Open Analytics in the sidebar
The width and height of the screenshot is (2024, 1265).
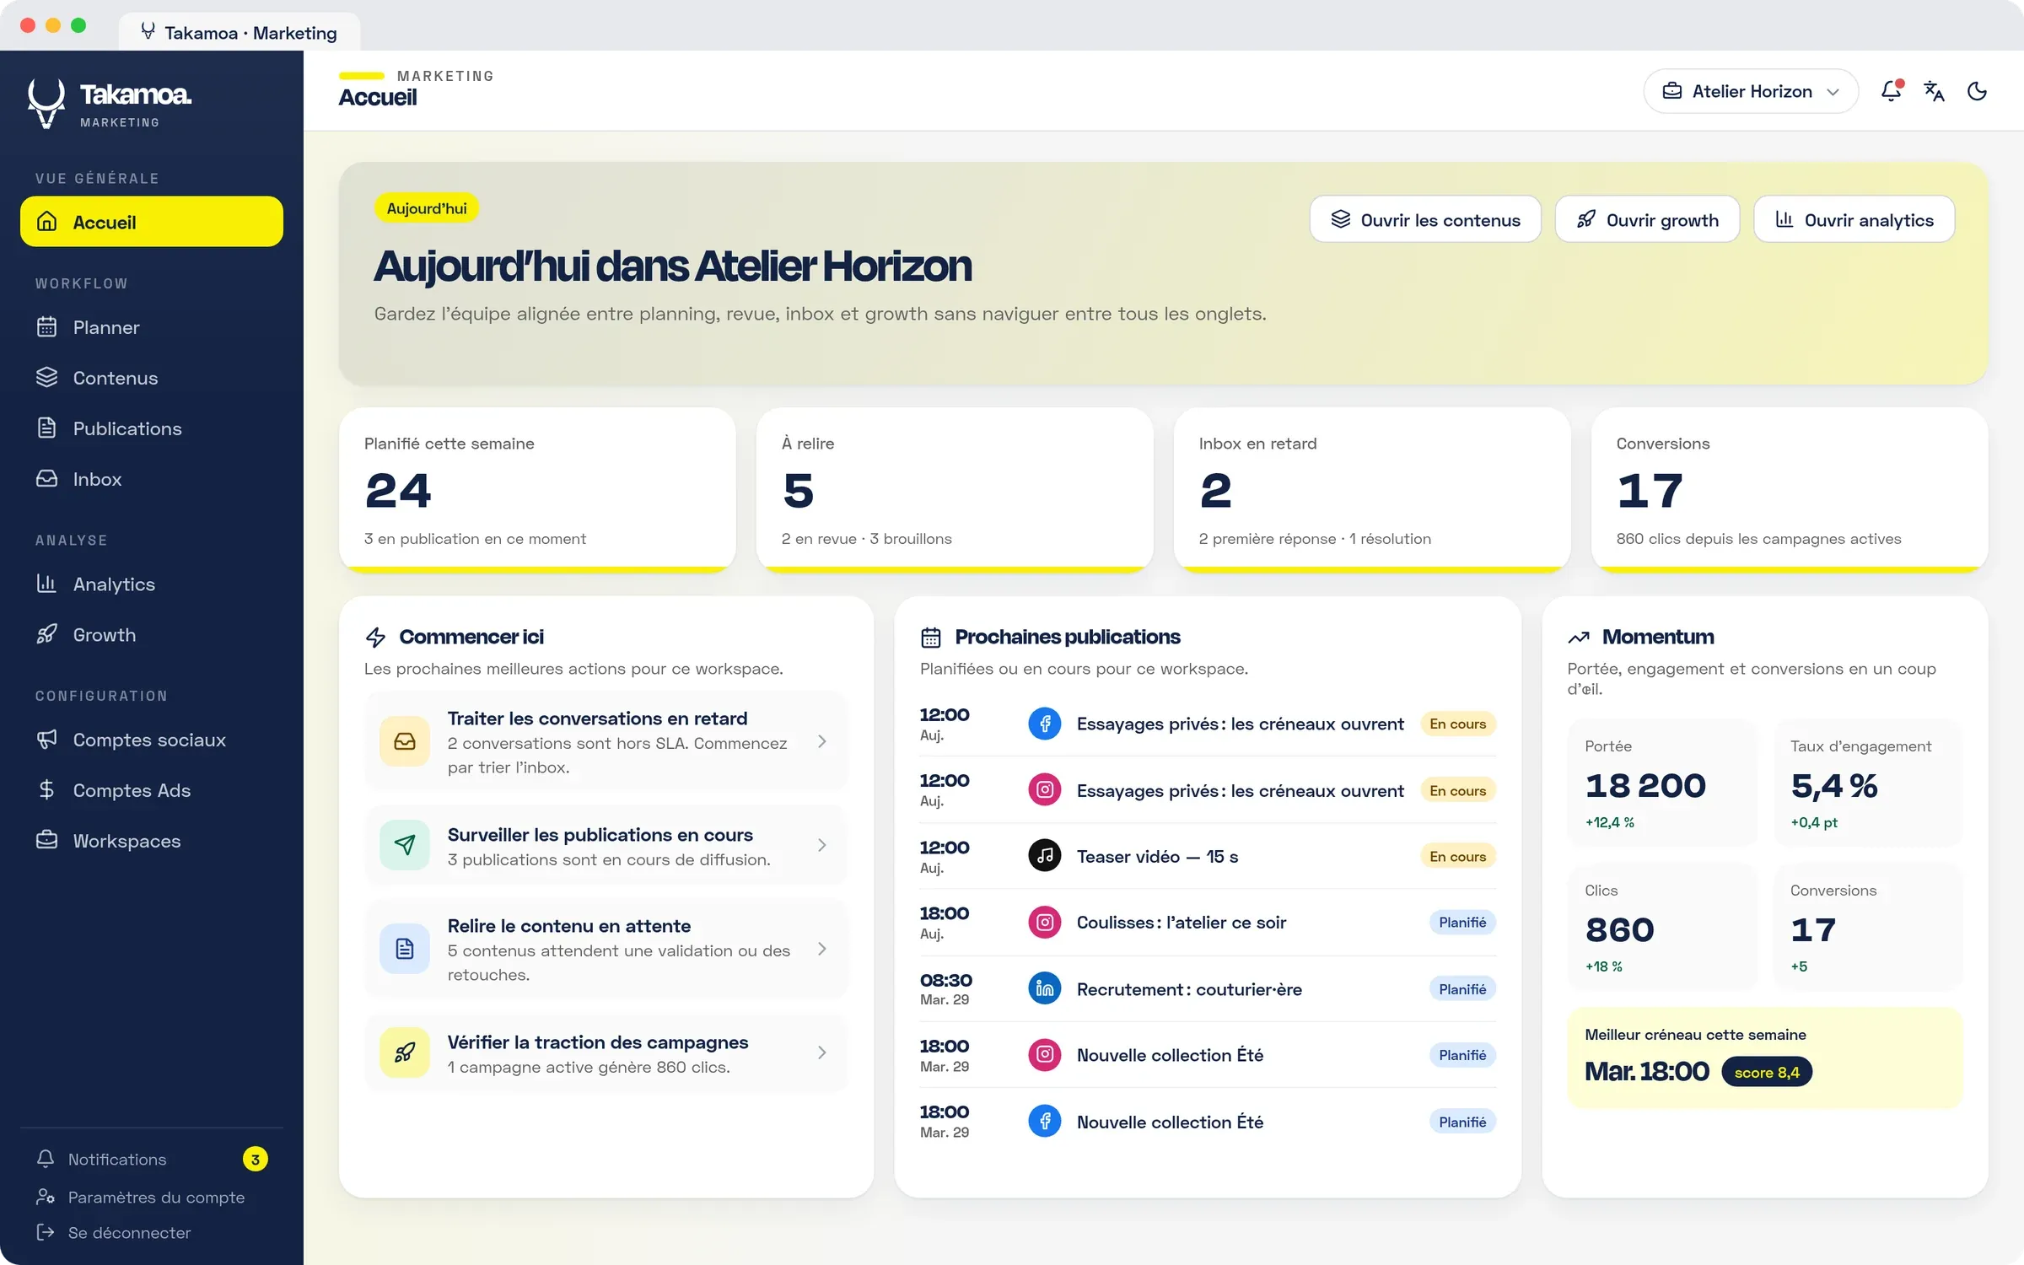pos(152,584)
